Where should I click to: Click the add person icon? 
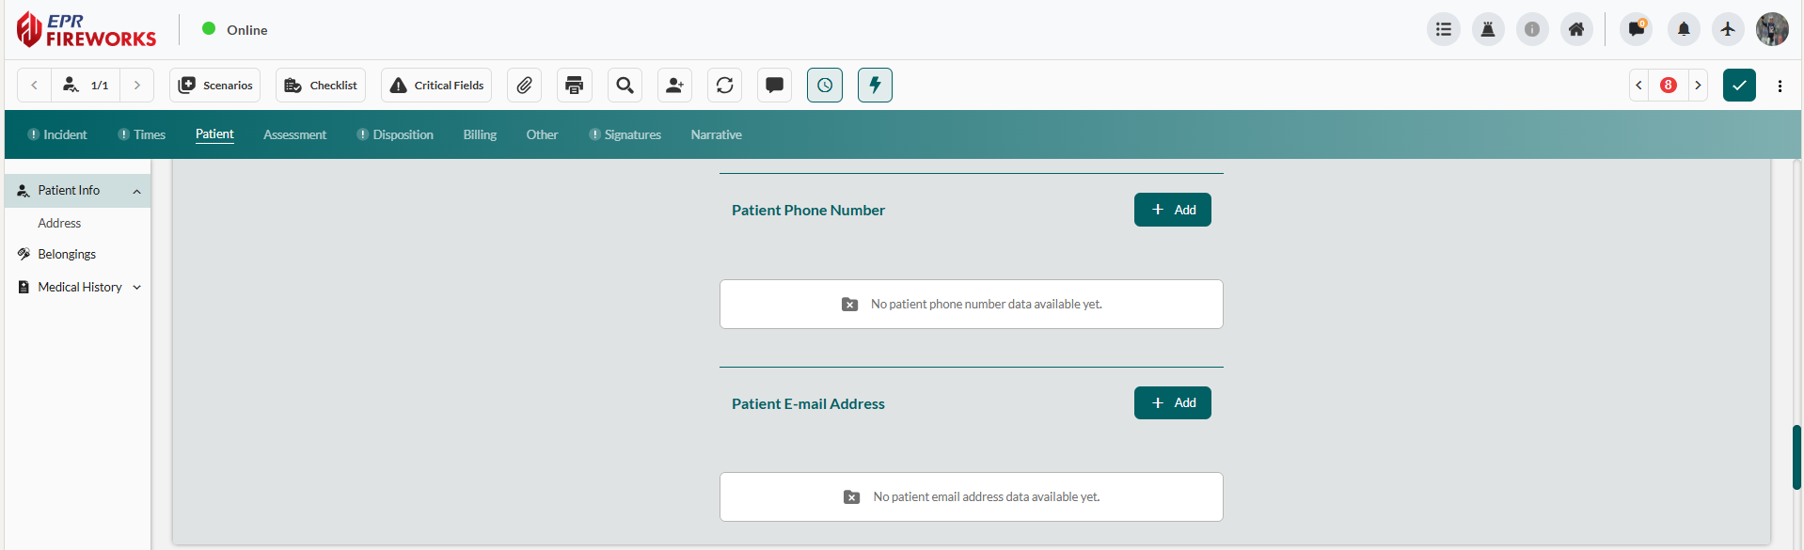(674, 86)
